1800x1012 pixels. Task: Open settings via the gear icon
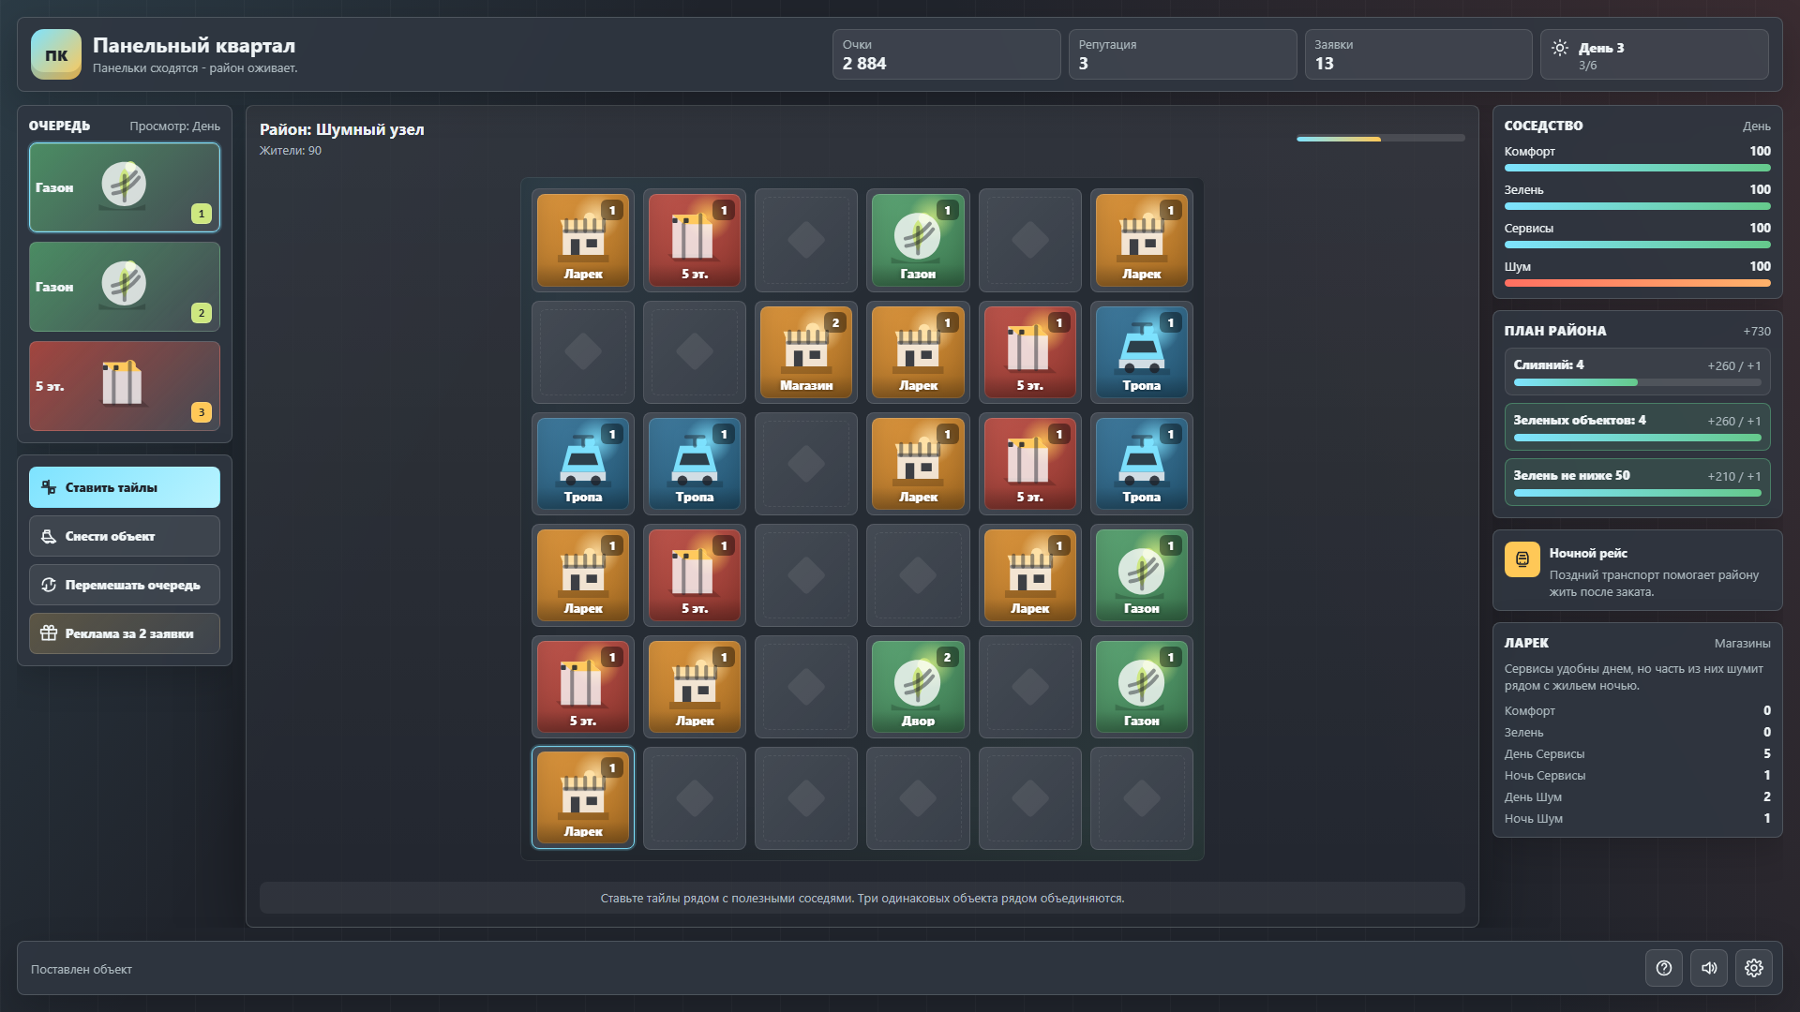coord(1754,968)
